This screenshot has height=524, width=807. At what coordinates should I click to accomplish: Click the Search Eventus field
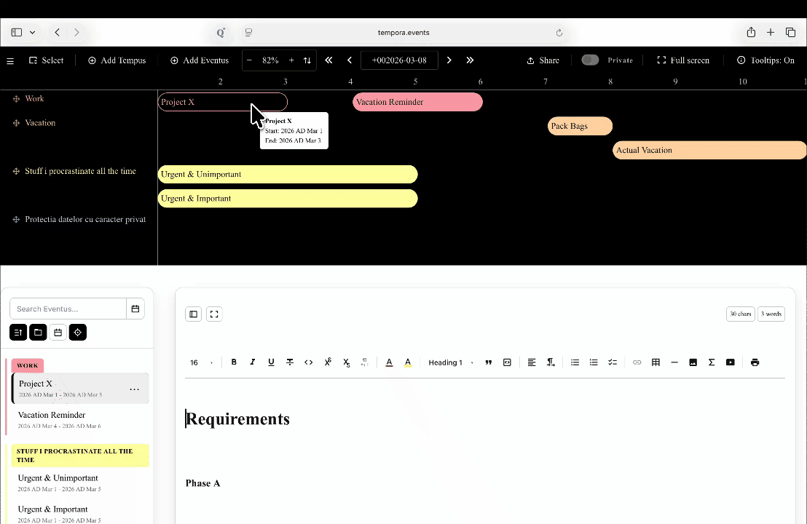point(68,309)
